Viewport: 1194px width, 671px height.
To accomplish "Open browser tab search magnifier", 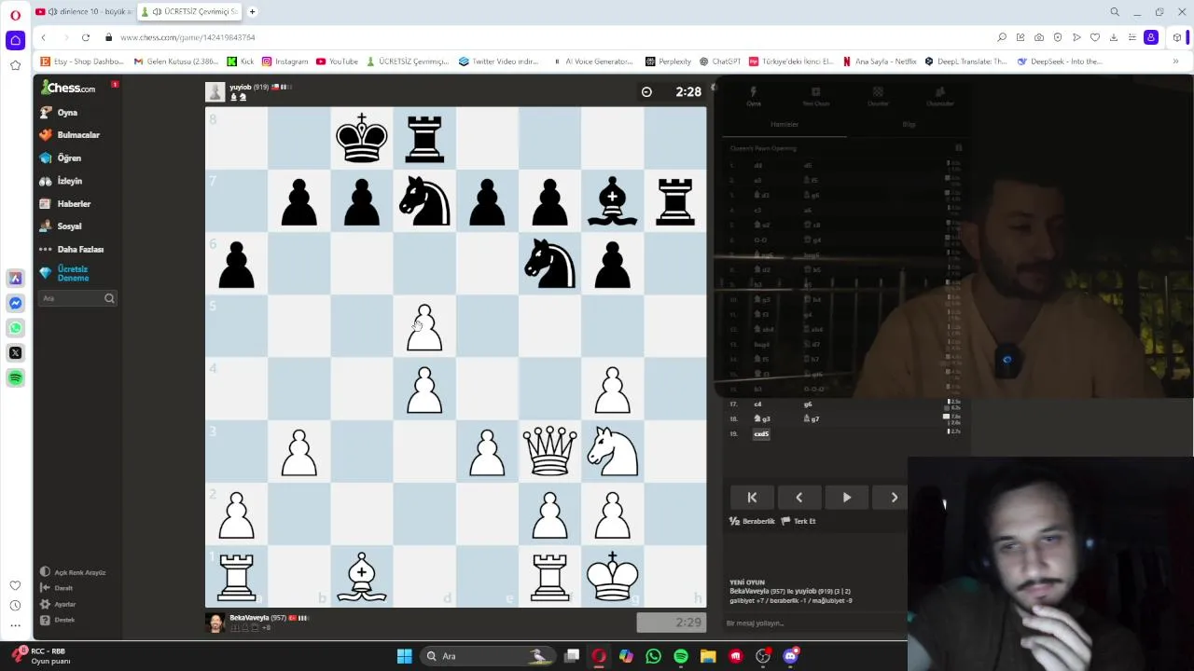I will [x=1115, y=12].
